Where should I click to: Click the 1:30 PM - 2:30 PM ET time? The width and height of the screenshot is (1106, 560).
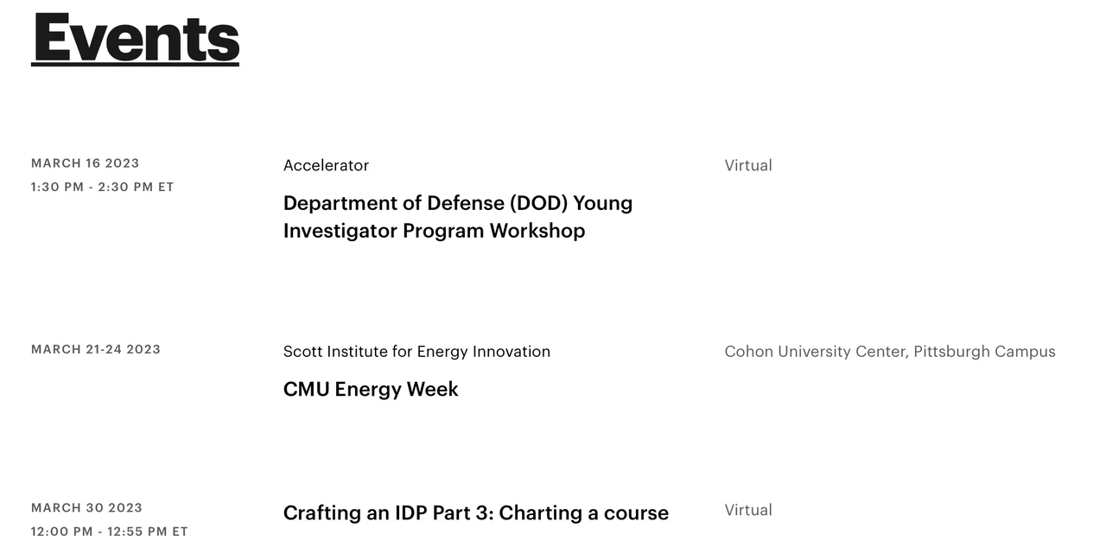click(102, 188)
